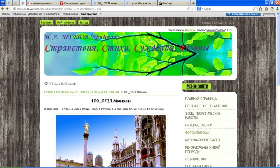
Task: Collapse the admin bar with the chevron arrow
Action: [278, 14]
